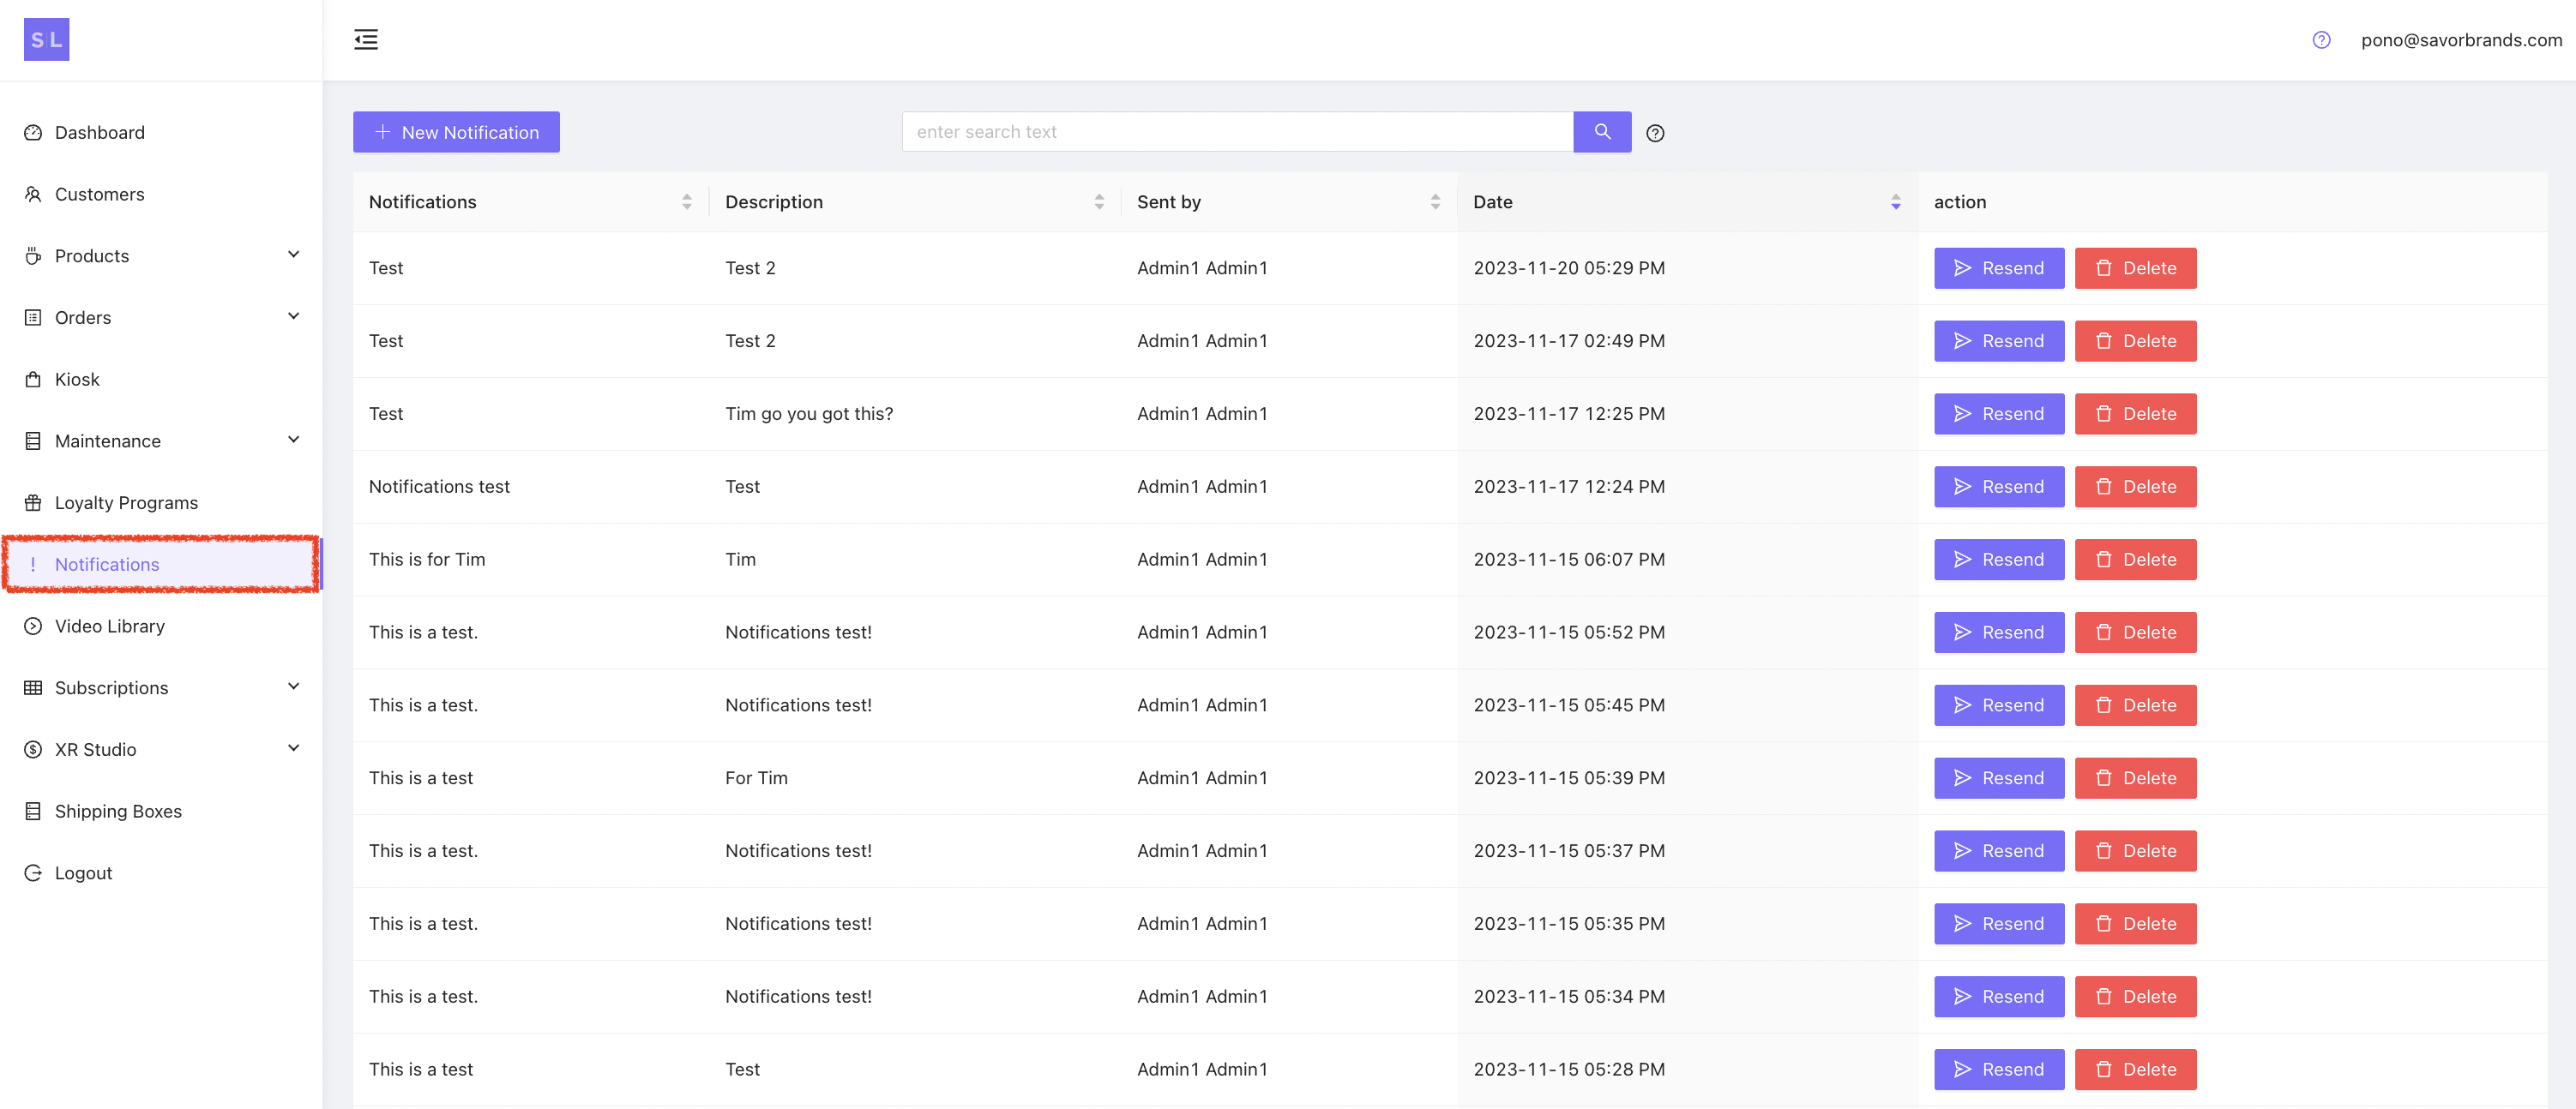Collapse the sidebar with the menu-fold icon
The height and width of the screenshot is (1109, 2576).
click(366, 40)
